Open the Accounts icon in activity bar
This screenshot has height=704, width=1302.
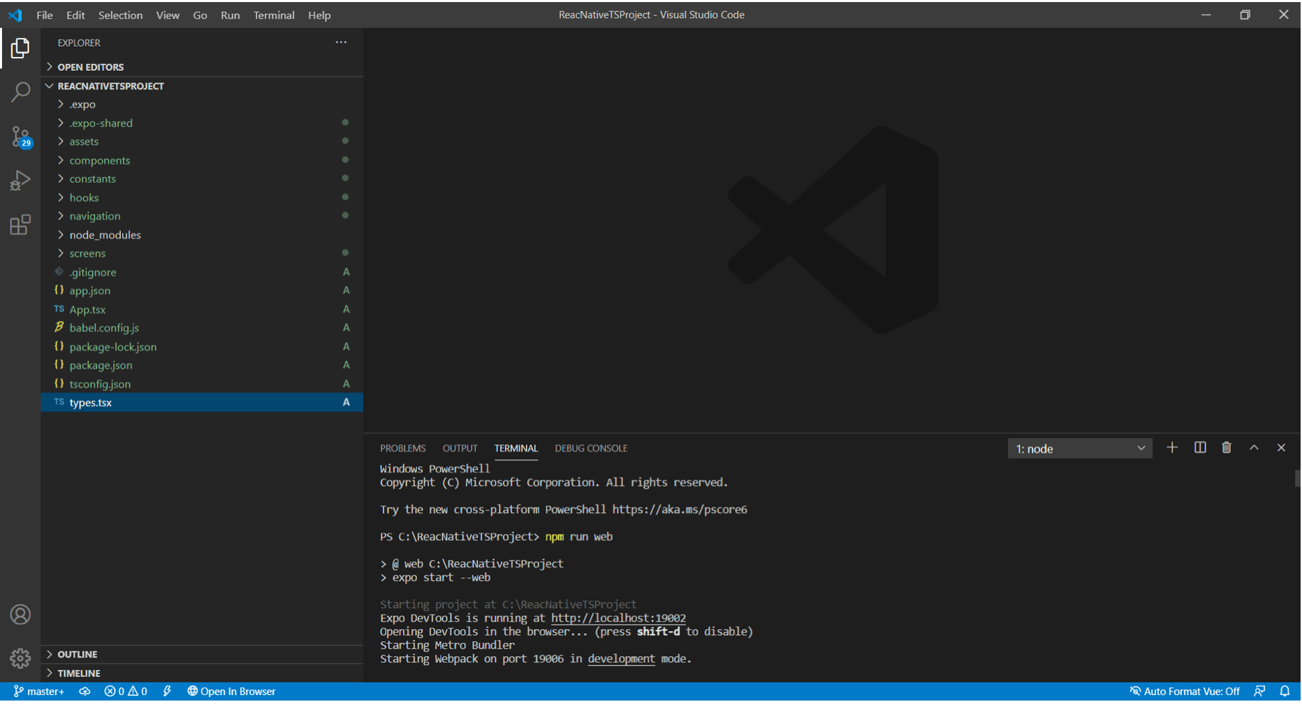pyautogui.click(x=20, y=614)
